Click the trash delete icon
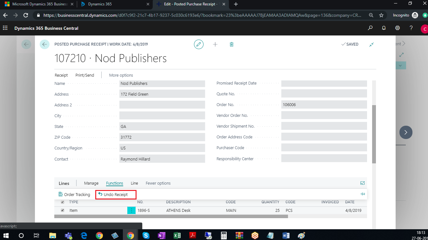 coord(231,44)
